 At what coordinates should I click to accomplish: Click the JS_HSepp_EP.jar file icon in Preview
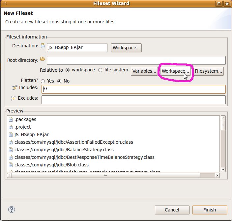(11, 135)
